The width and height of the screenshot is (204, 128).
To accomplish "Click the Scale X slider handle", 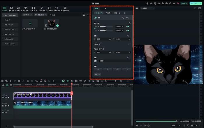I will click(105, 26).
